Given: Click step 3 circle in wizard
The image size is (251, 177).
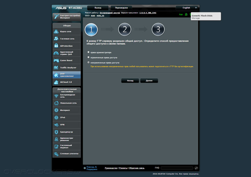Looking at the screenshot, I should tap(158, 30).
